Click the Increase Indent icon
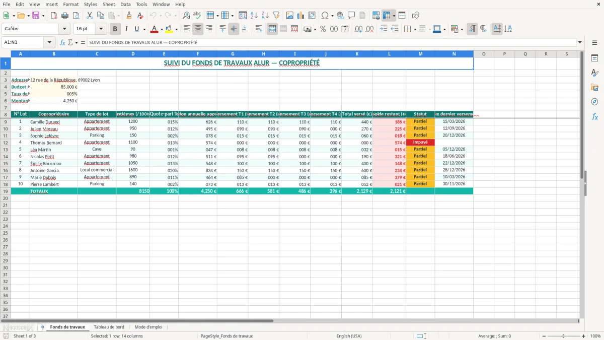 pyautogui.click(x=384, y=29)
